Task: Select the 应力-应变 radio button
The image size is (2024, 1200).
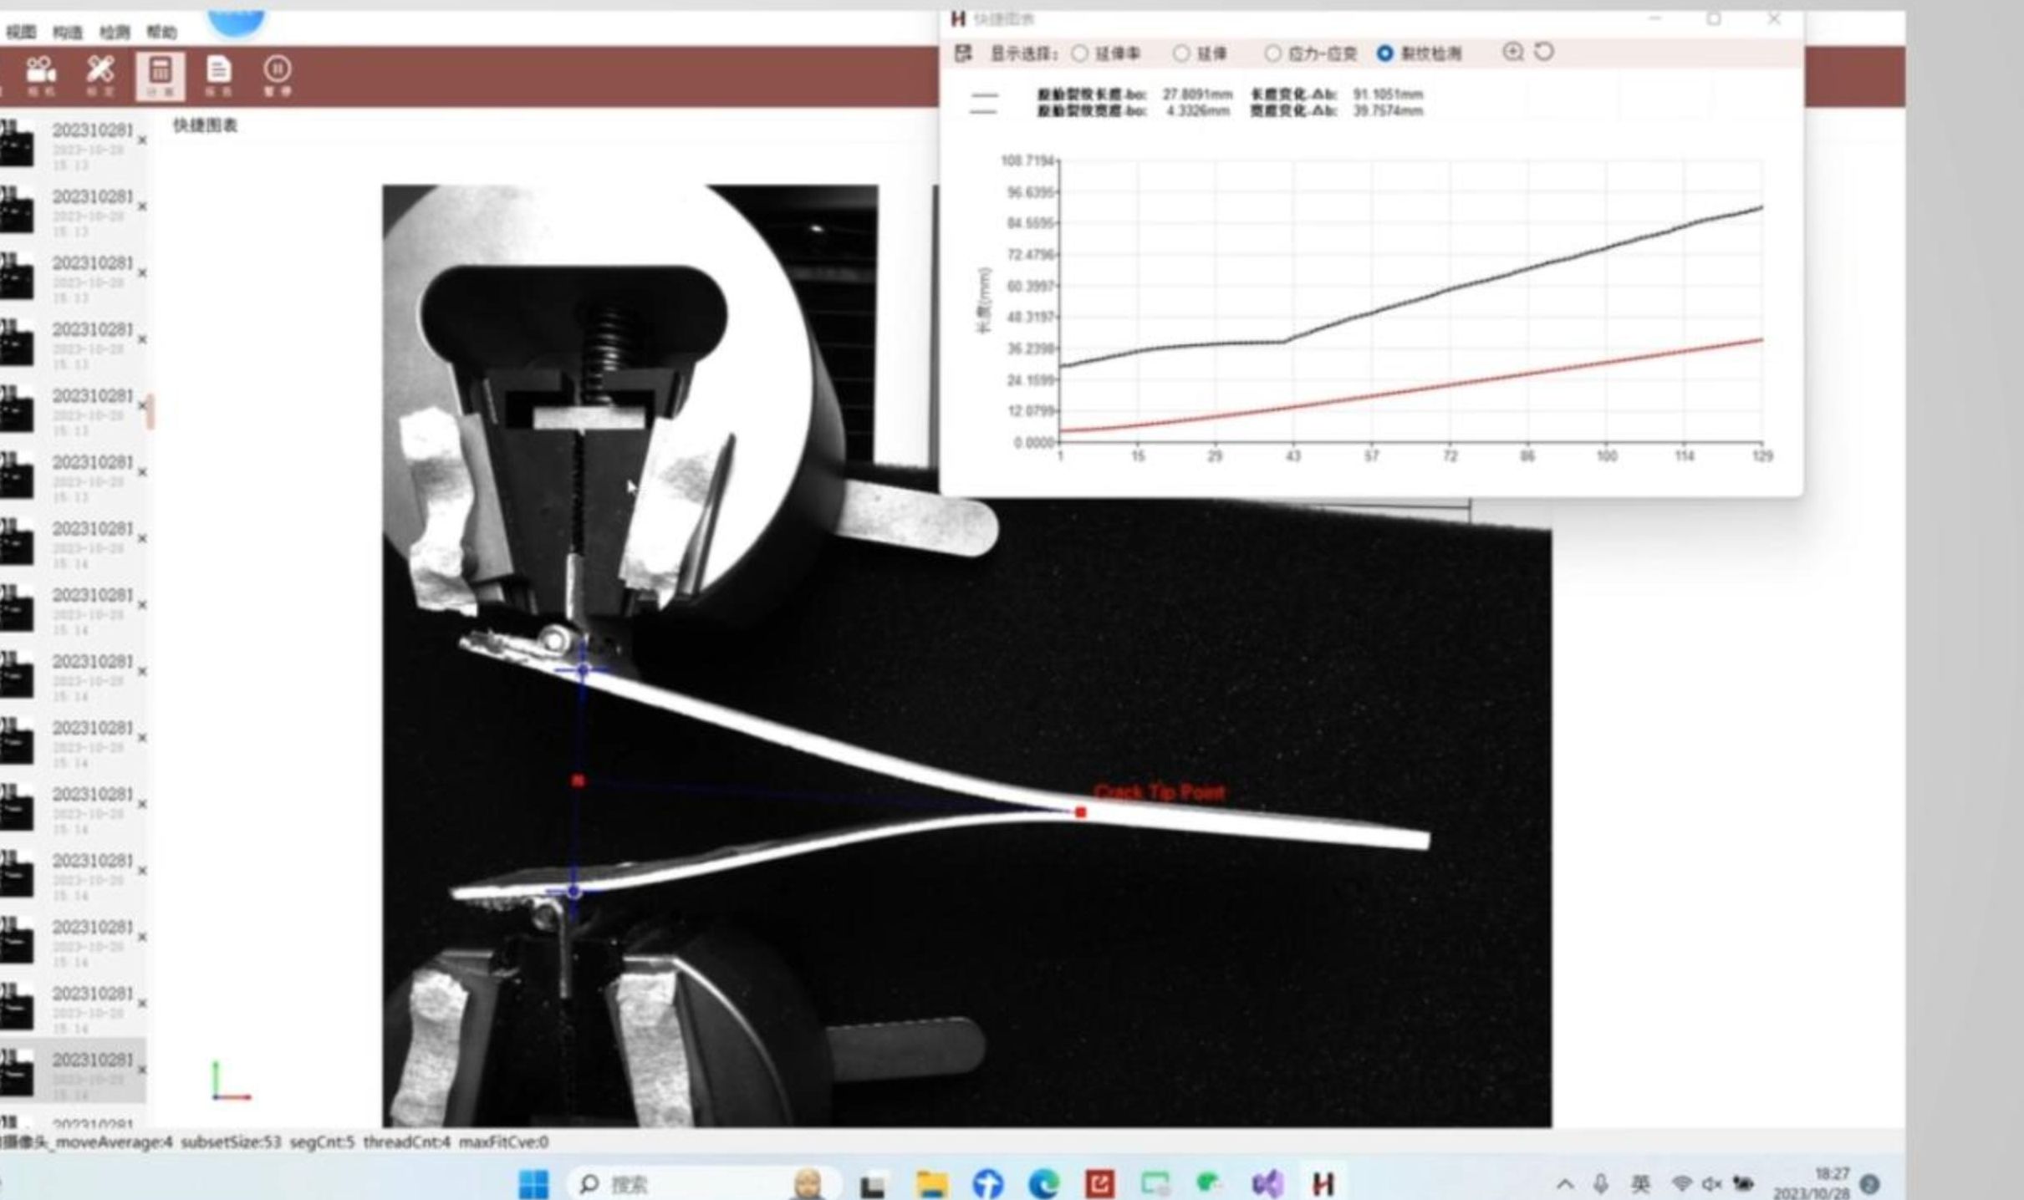Action: [1272, 53]
